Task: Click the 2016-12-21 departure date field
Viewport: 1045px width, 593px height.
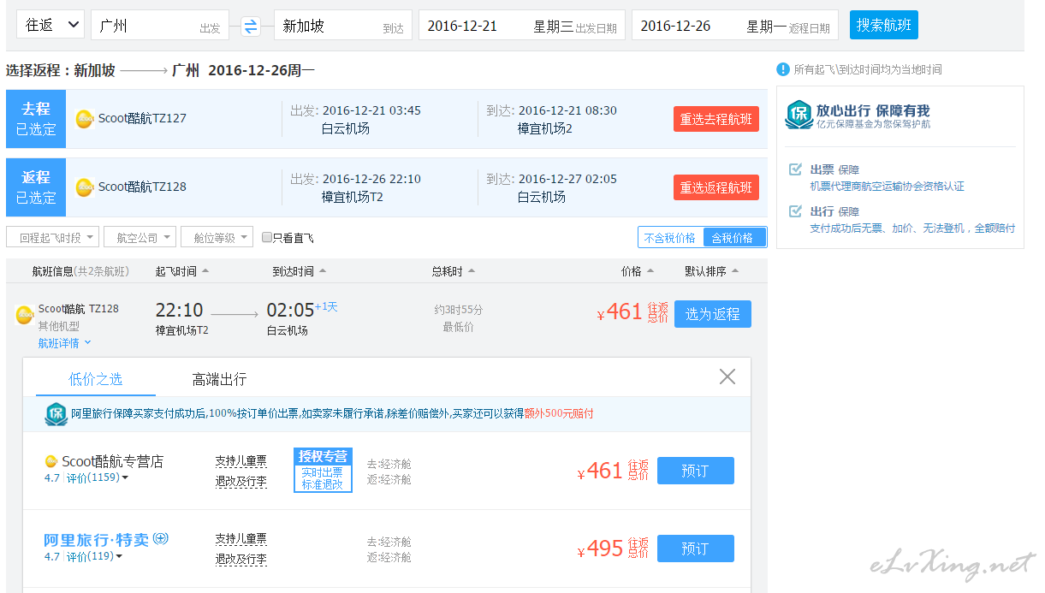Action: (521, 25)
